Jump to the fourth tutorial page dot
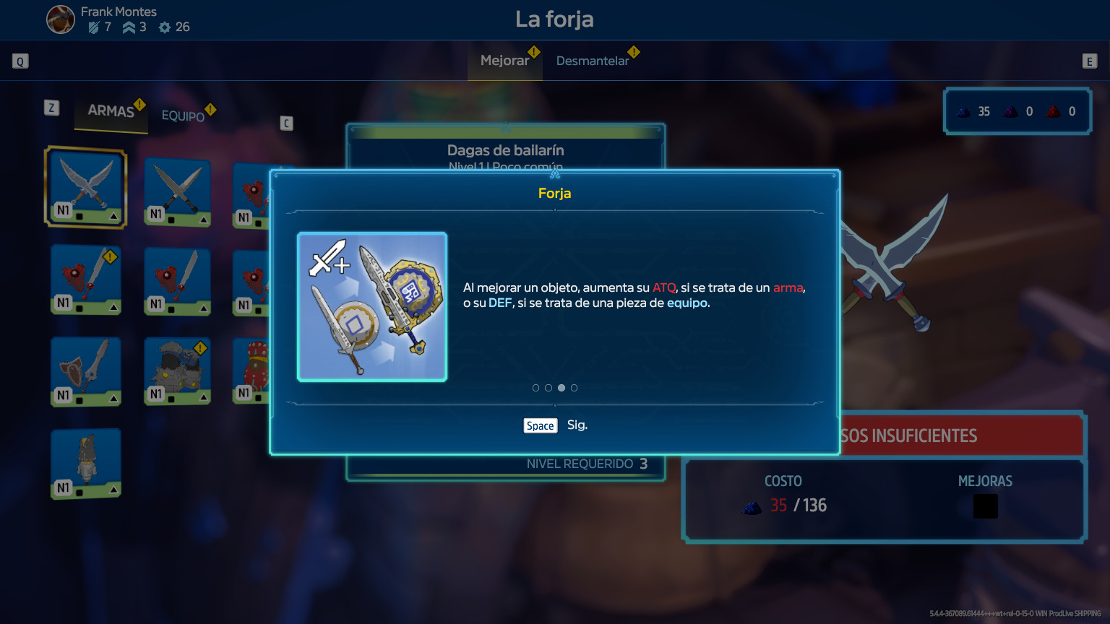This screenshot has height=624, width=1110. (574, 388)
